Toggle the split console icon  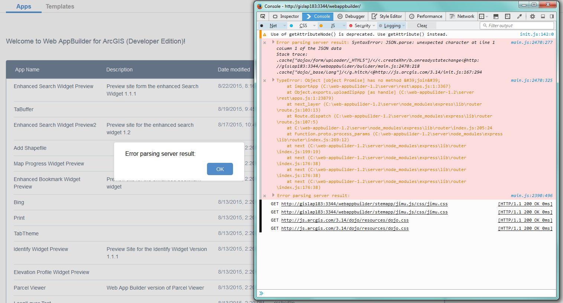pyautogui.click(x=496, y=16)
